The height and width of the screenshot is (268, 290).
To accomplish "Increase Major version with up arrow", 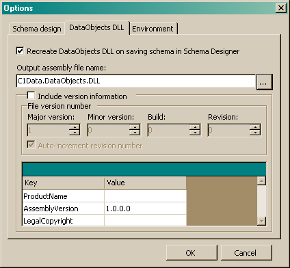I will tap(75, 127).
